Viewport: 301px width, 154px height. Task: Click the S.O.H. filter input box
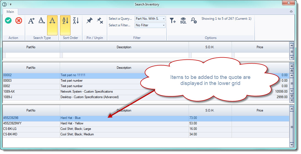click(211, 55)
